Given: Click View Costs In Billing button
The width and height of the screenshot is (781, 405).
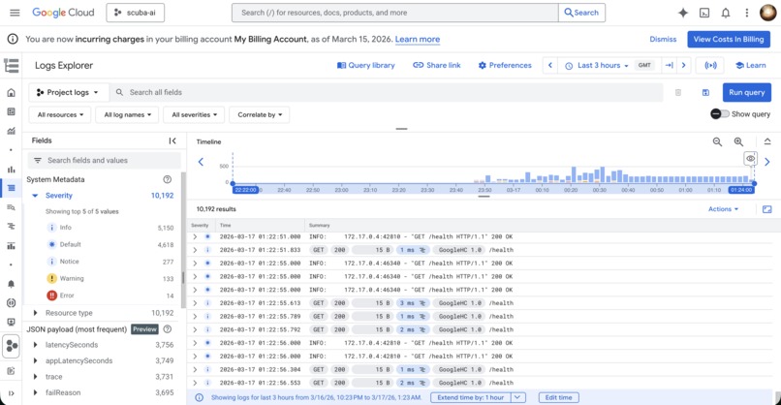Looking at the screenshot, I should tap(729, 40).
